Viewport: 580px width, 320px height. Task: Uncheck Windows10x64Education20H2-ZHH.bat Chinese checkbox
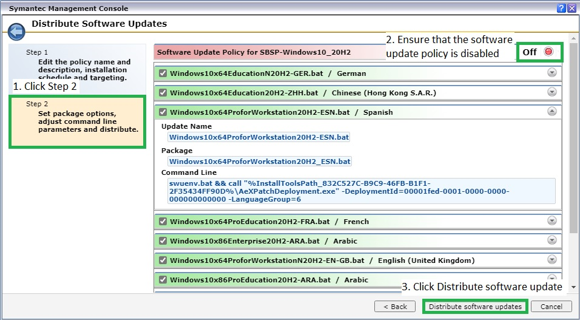163,92
